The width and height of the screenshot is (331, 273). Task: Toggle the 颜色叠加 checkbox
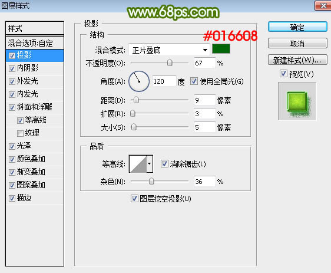click(x=12, y=159)
